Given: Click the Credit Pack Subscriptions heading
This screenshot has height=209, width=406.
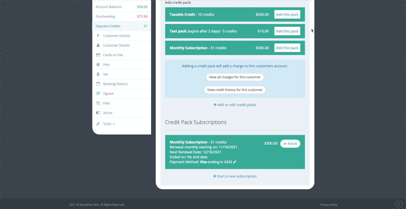Looking at the screenshot, I should point(196,122).
